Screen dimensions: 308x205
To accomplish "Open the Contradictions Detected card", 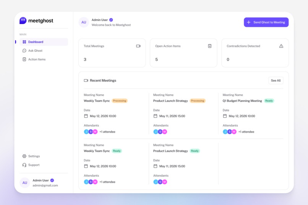I will pos(255,53).
